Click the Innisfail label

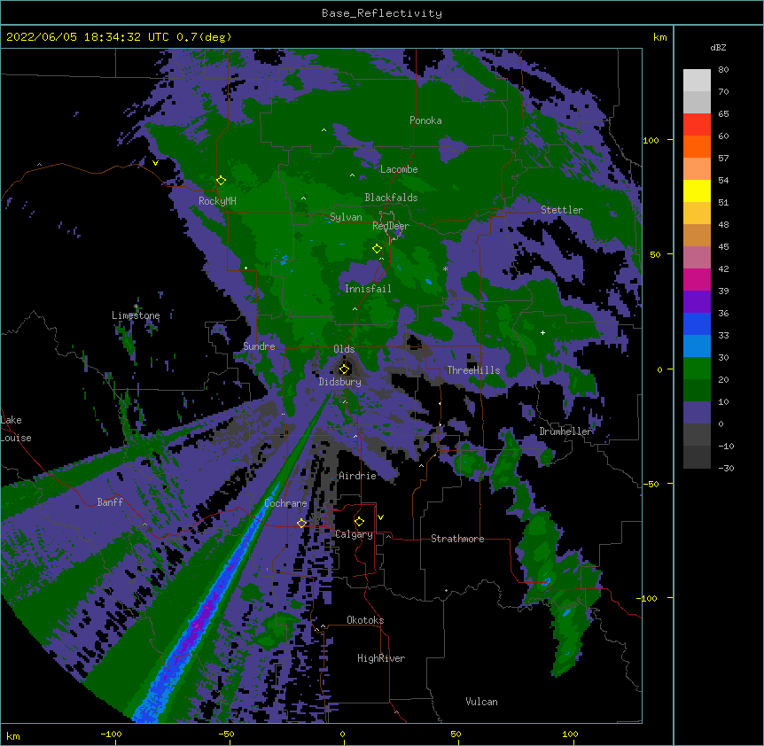point(368,289)
